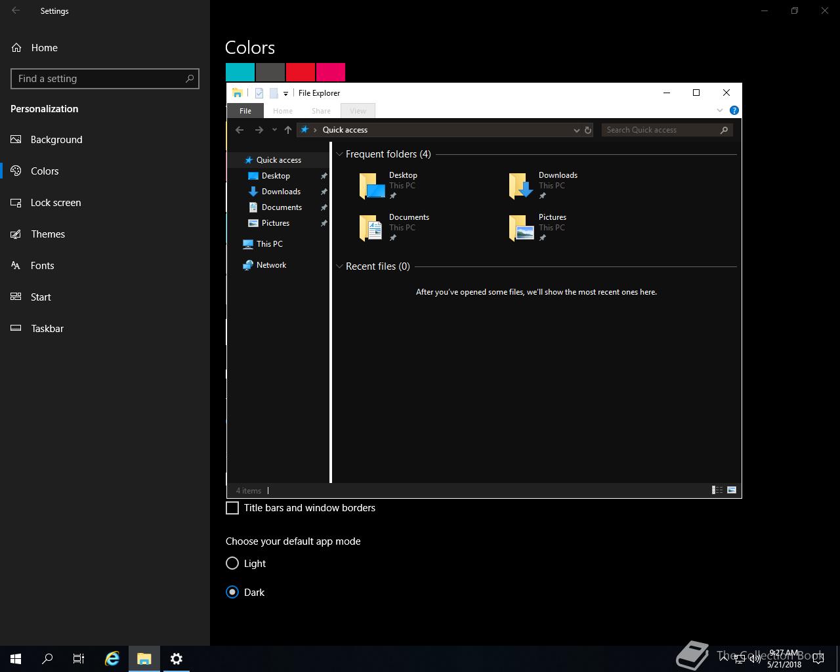Screen dimensions: 840x672
Task: Choose Dark app mode
Action: click(232, 592)
